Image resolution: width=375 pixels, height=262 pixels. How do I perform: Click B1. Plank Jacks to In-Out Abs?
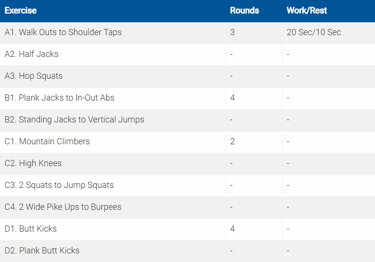[x=59, y=98]
